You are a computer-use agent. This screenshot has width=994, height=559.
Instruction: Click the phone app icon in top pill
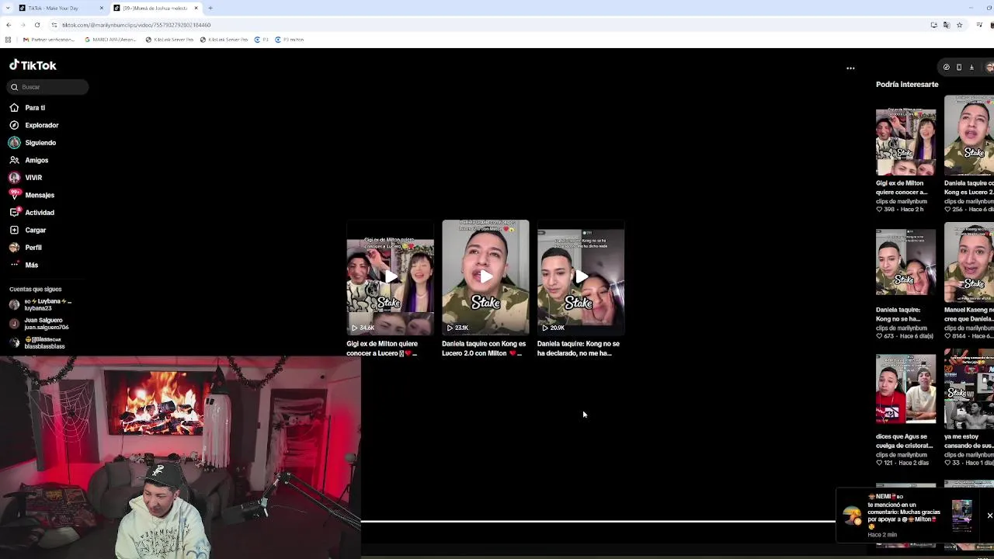click(959, 68)
